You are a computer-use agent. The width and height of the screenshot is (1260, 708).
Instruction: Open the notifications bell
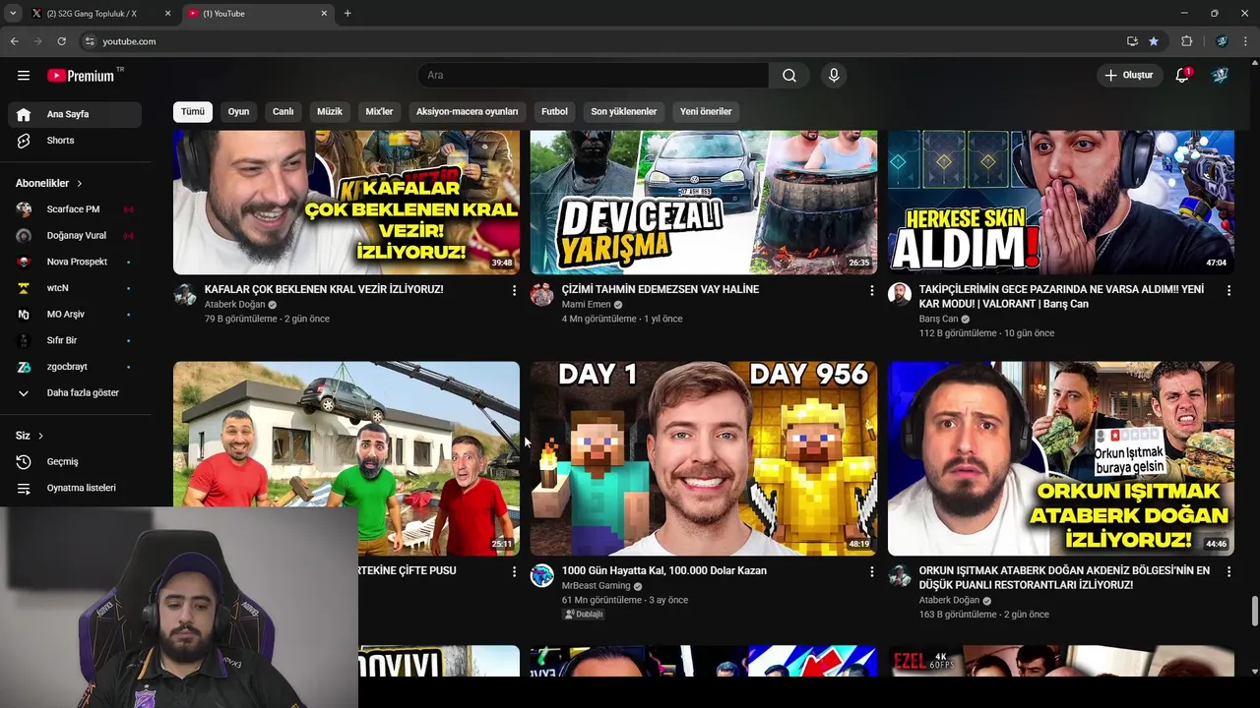pos(1183,76)
